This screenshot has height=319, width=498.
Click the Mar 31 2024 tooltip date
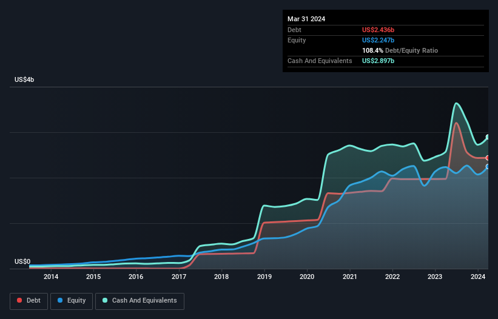306,19
